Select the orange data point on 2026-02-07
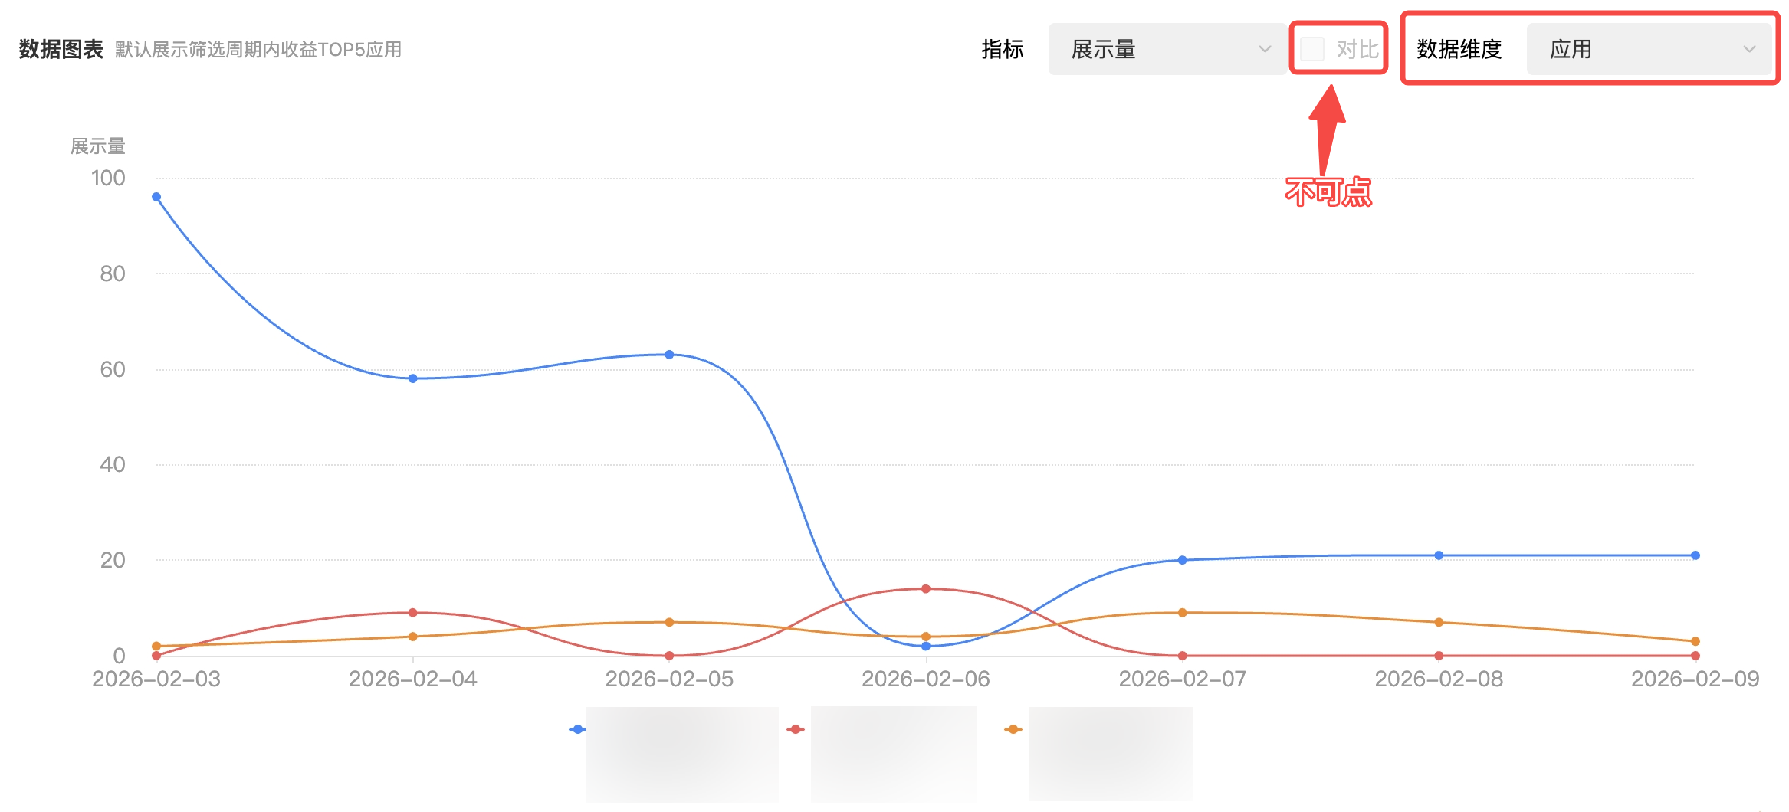 point(1183,613)
